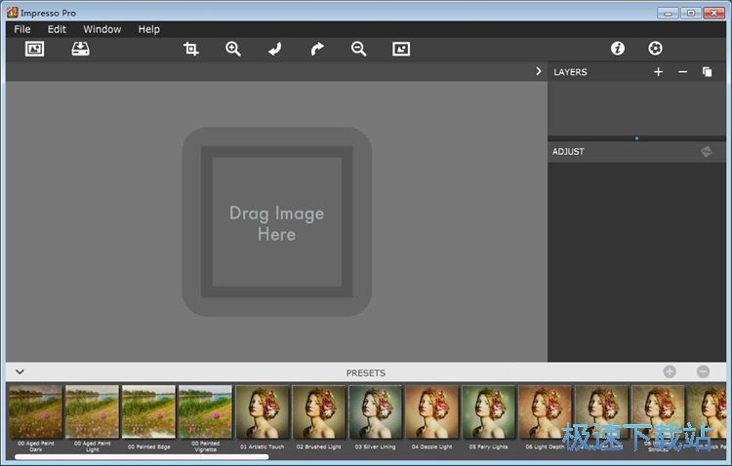The width and height of the screenshot is (732, 466).
Task: Remove layer using minus icon
Action: [x=682, y=72]
